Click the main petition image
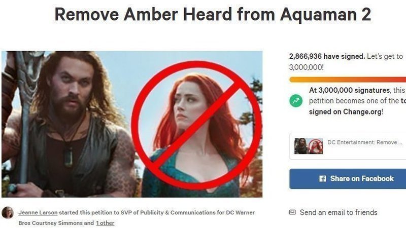Image resolution: width=406 pixels, height=228 pixels. (132, 124)
